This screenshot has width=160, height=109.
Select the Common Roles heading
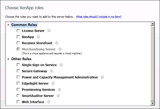(x=24, y=25)
